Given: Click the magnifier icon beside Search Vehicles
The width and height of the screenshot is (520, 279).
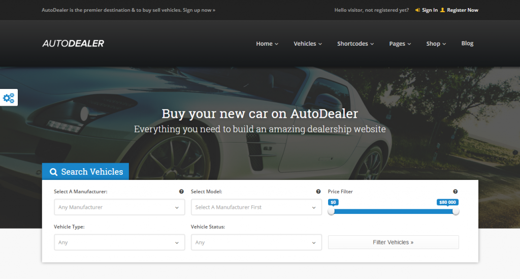Looking at the screenshot, I should point(53,172).
